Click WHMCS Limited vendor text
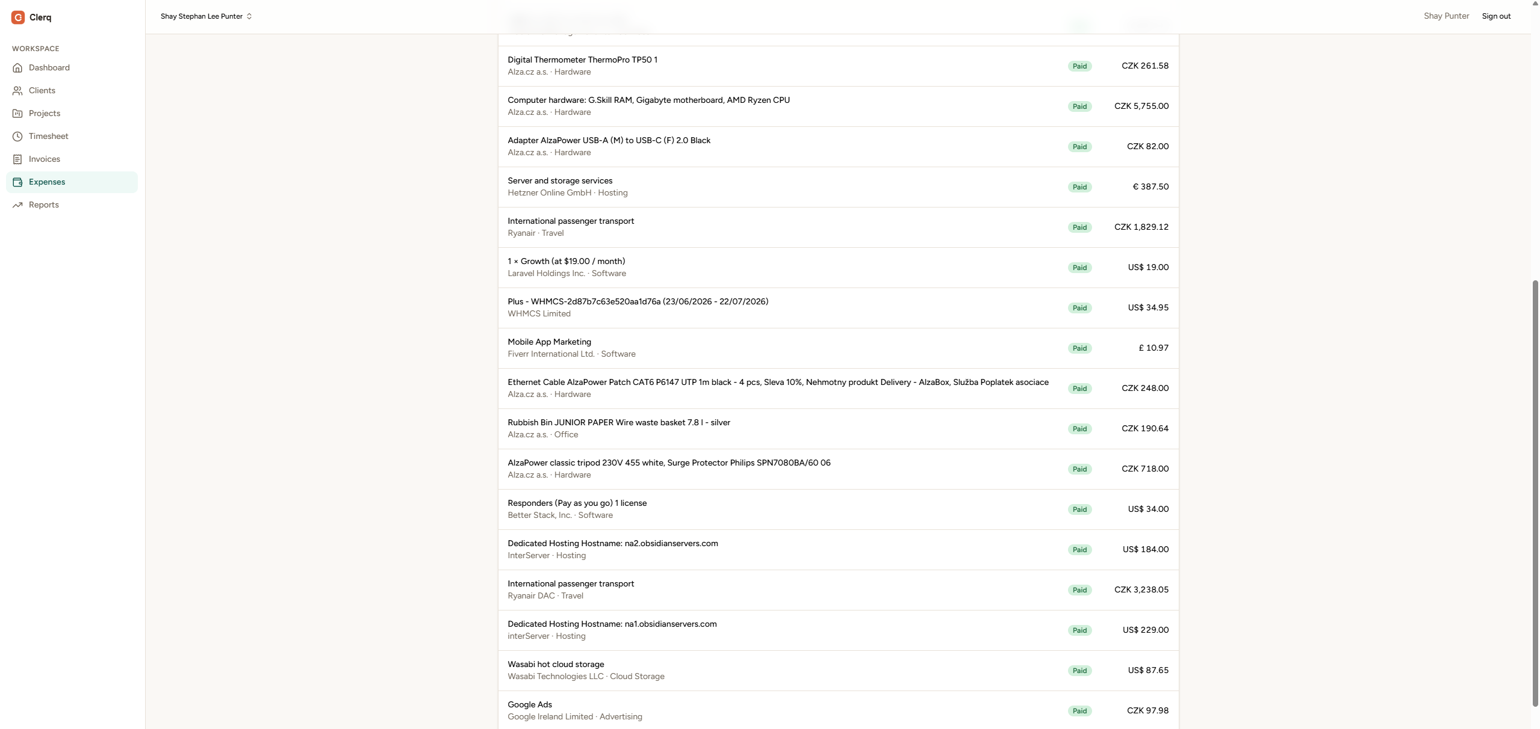Viewport: 1540px width, 729px height. [x=539, y=314]
